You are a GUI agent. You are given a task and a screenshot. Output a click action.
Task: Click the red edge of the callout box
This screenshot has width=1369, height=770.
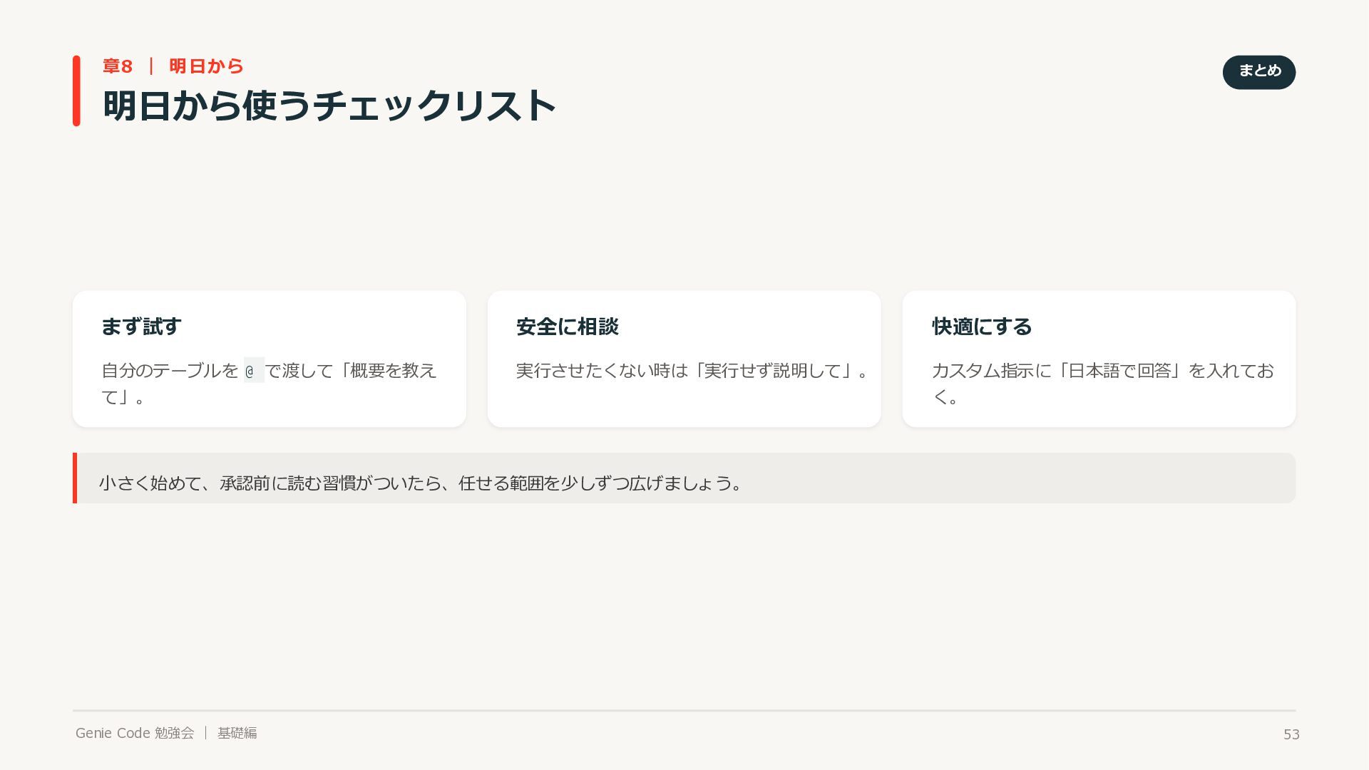click(x=75, y=478)
